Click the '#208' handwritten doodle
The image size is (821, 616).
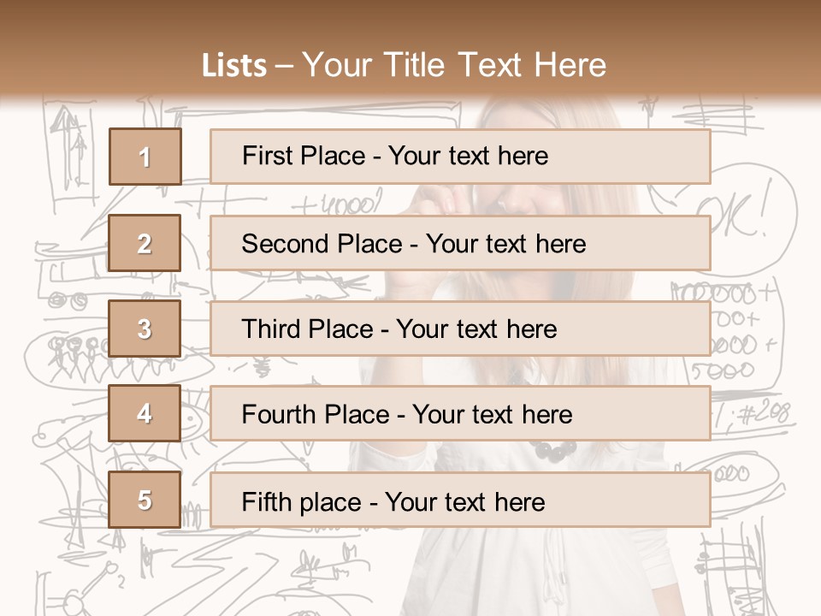[763, 415]
